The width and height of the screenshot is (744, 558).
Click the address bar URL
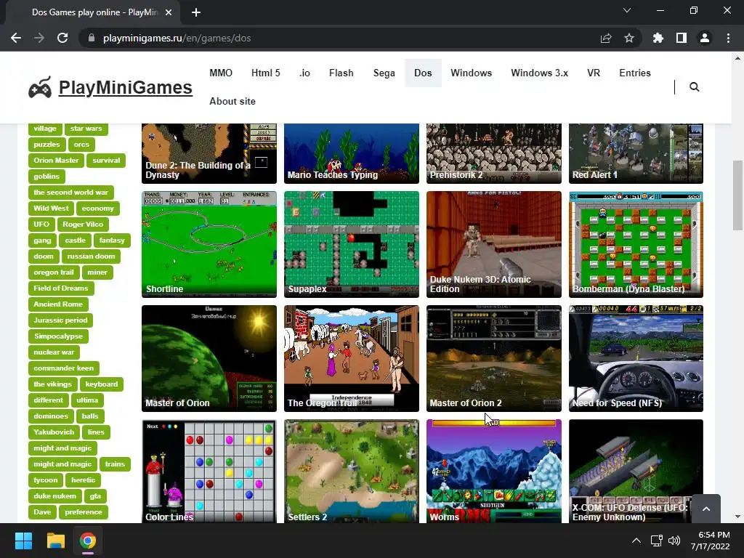point(177,38)
